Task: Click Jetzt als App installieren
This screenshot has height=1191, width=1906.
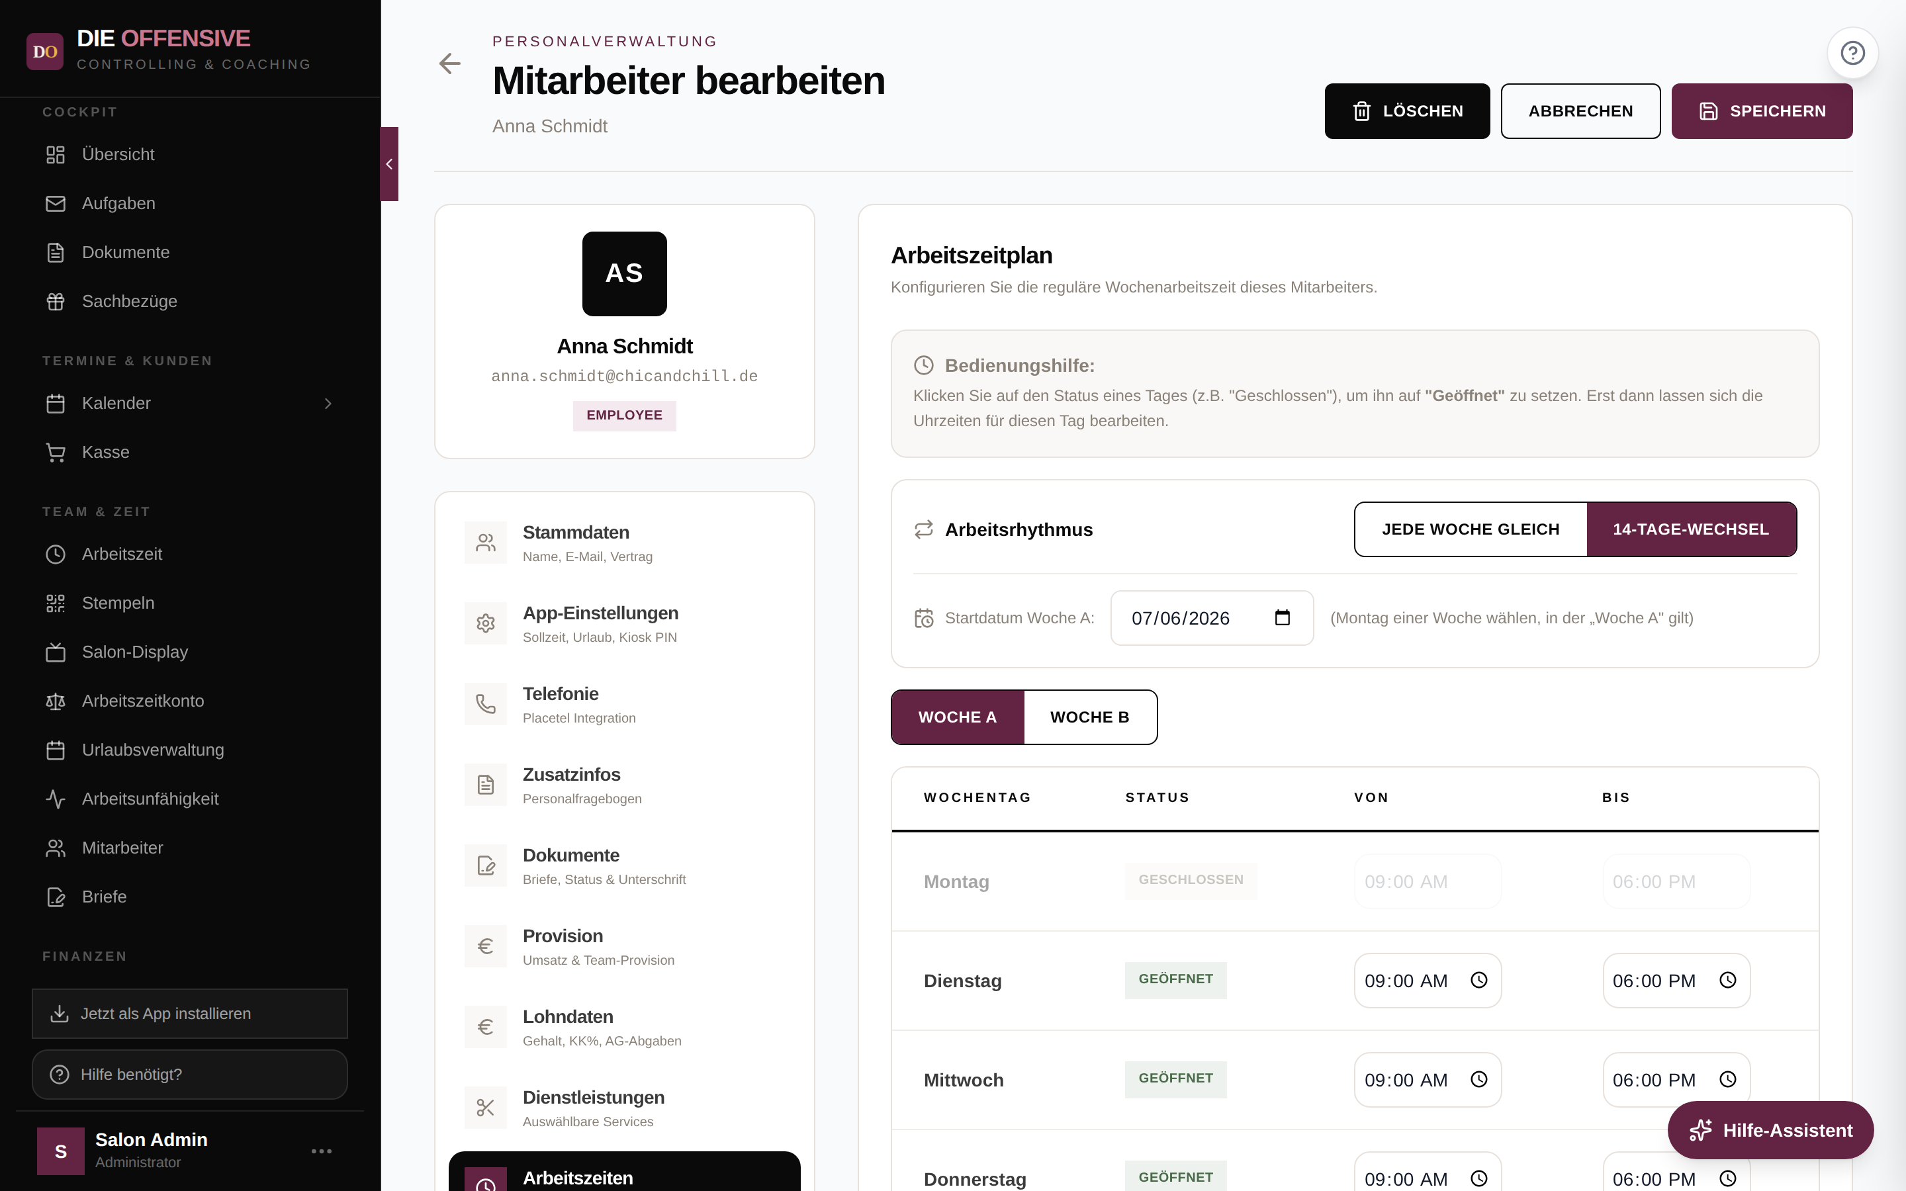Action: click(190, 1013)
